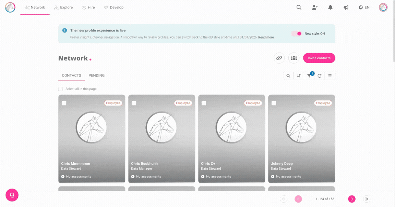Click the add user icon in header
This screenshot has width=395, height=207.
click(x=315, y=8)
